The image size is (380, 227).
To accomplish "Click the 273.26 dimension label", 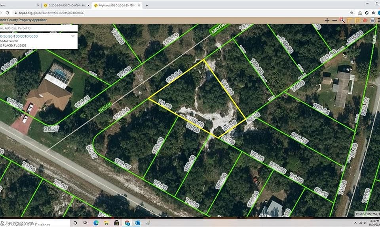I will click(x=277, y=168).
